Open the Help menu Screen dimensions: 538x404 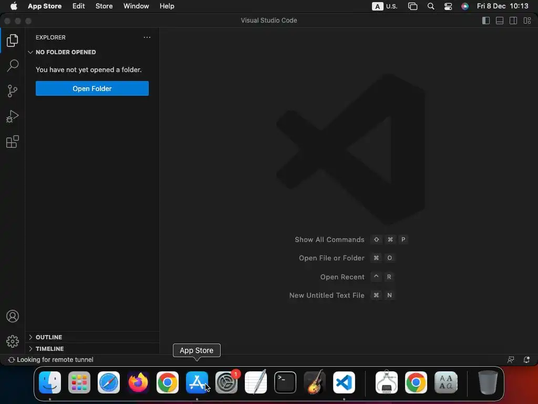(x=167, y=6)
